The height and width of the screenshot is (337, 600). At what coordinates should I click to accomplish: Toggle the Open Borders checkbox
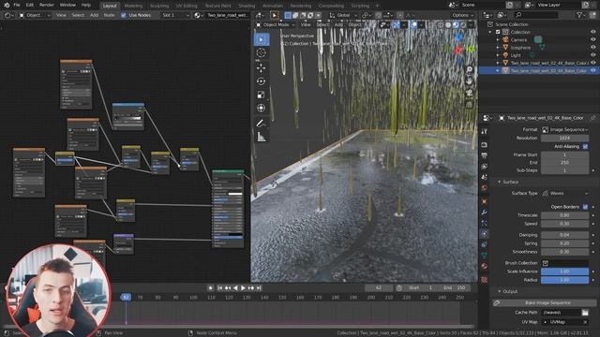click(585, 207)
